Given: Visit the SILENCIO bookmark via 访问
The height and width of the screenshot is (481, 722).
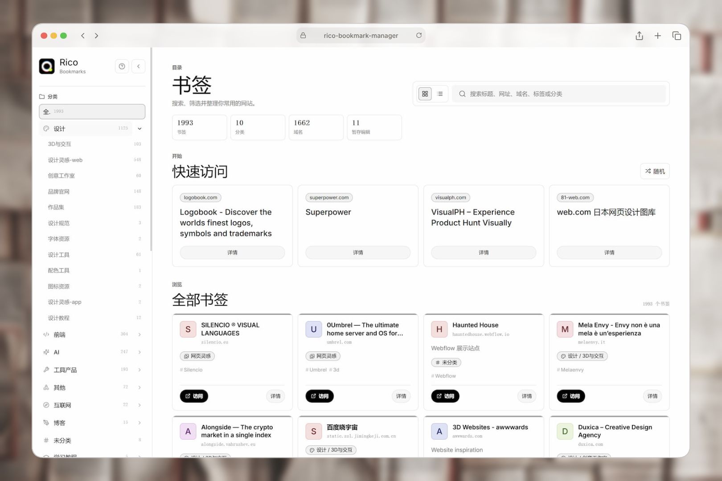Looking at the screenshot, I should point(194,396).
